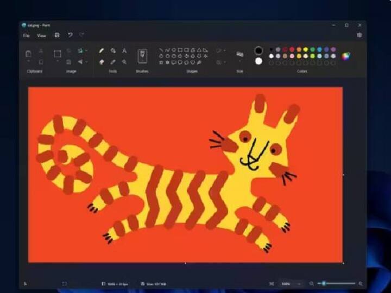
Task: Pick the Curve shape
Action: click(168, 50)
